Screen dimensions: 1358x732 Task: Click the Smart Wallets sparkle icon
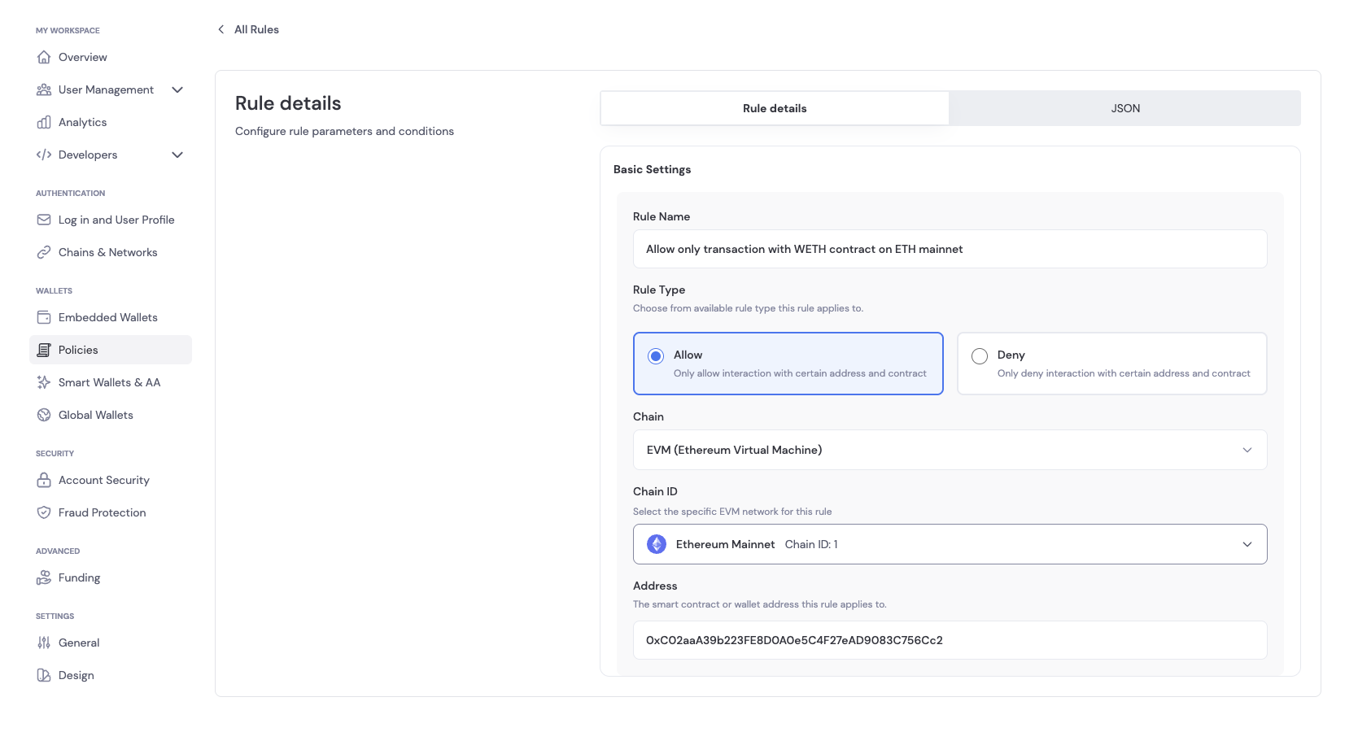point(44,382)
